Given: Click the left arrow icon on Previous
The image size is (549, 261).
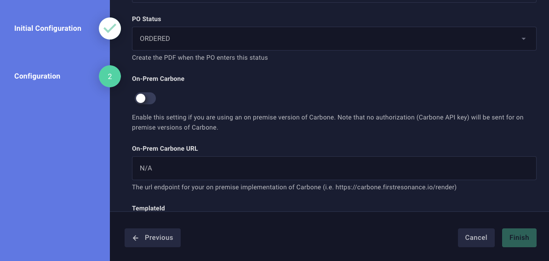Looking at the screenshot, I should [136, 238].
